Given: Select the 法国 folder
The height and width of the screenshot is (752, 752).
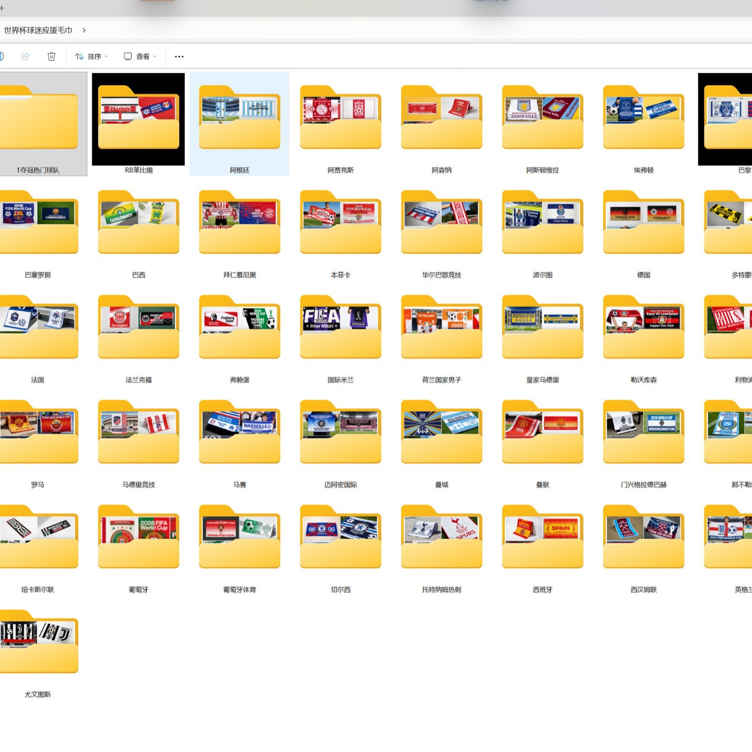Looking at the screenshot, I should pos(38,327).
